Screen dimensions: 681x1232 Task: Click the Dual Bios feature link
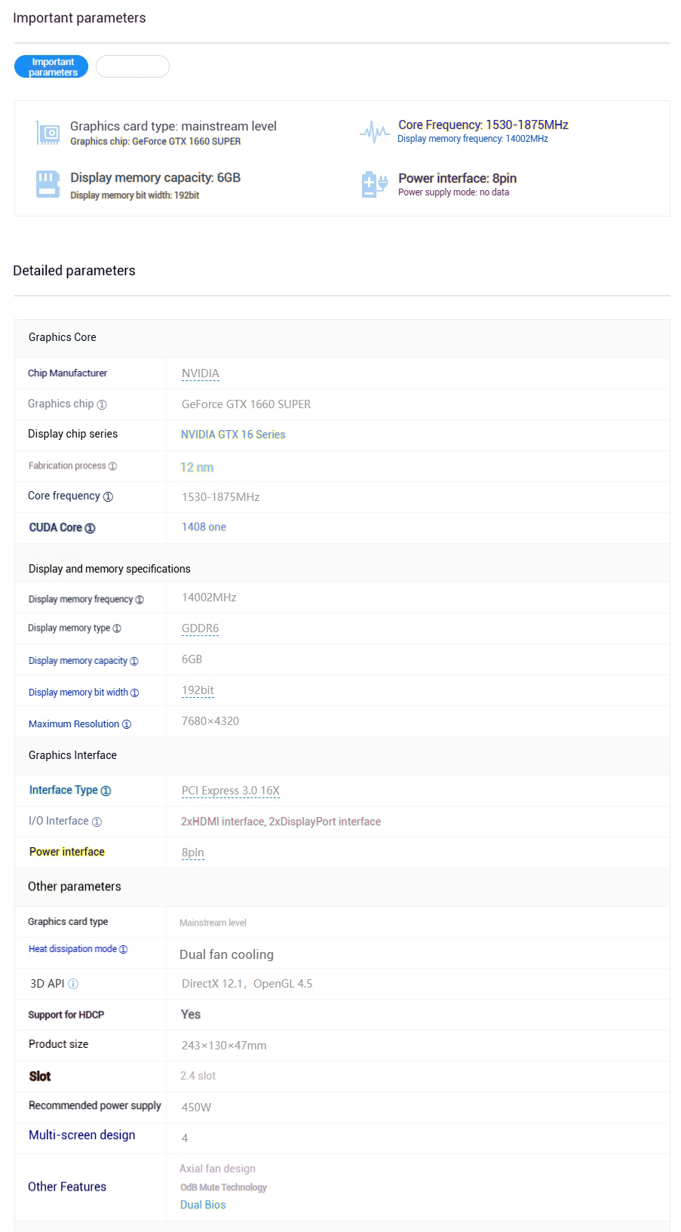203,1205
